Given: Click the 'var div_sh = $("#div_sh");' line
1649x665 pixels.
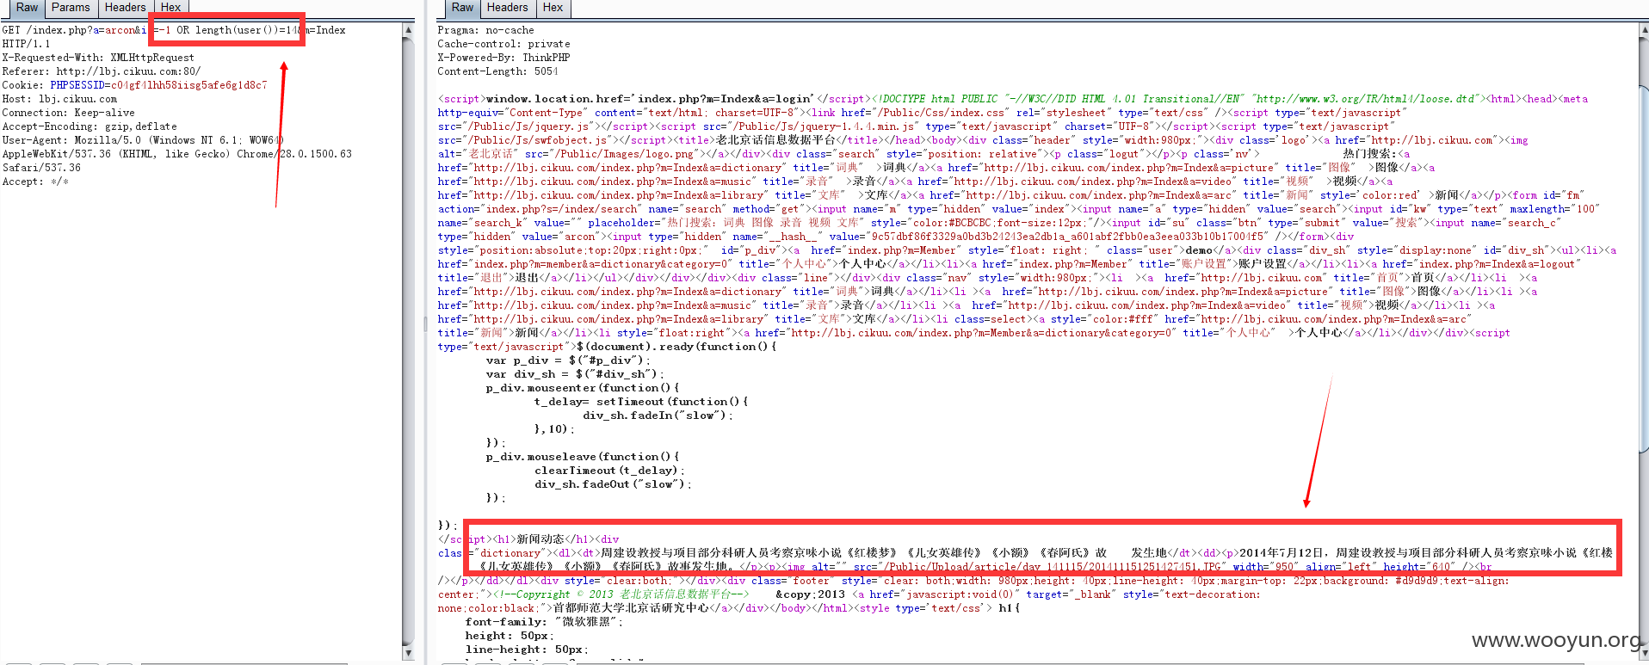Looking at the screenshot, I should [575, 374].
